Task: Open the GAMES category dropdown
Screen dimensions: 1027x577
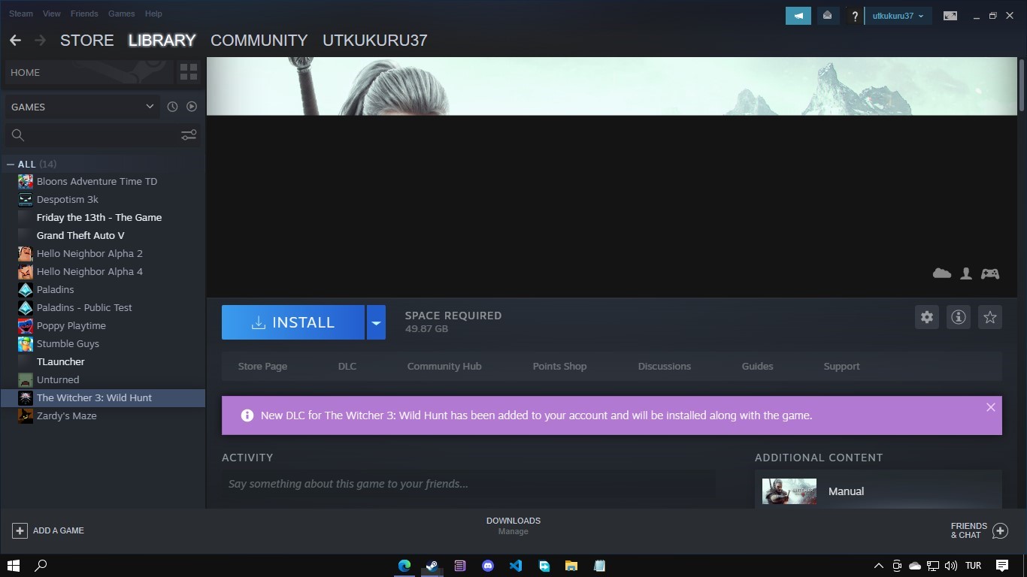Action: (x=83, y=107)
